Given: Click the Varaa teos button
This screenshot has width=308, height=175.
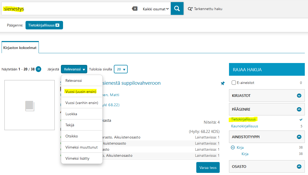Looking at the screenshot, I should [208, 168].
